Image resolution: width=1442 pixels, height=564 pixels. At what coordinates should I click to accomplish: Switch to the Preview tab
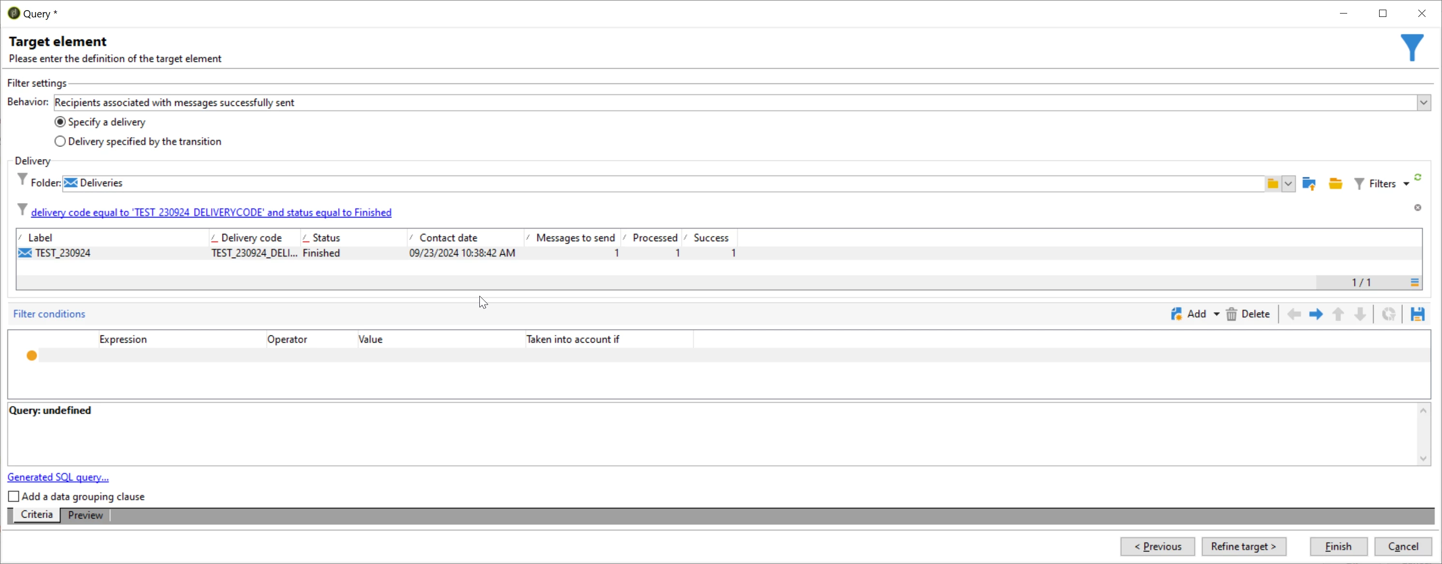tap(85, 515)
